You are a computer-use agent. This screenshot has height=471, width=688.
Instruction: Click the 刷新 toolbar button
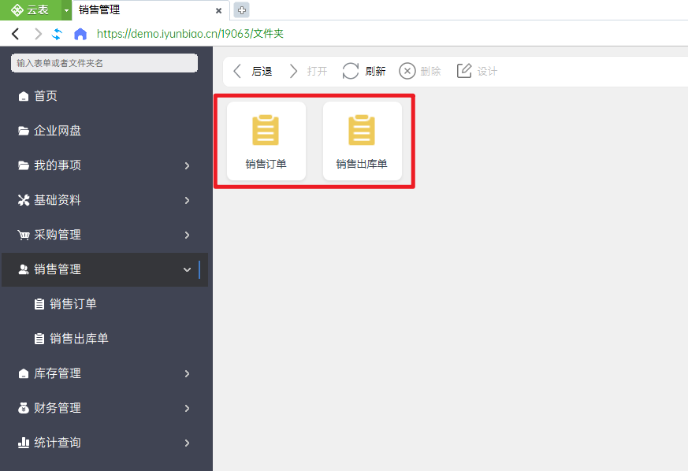click(x=364, y=71)
